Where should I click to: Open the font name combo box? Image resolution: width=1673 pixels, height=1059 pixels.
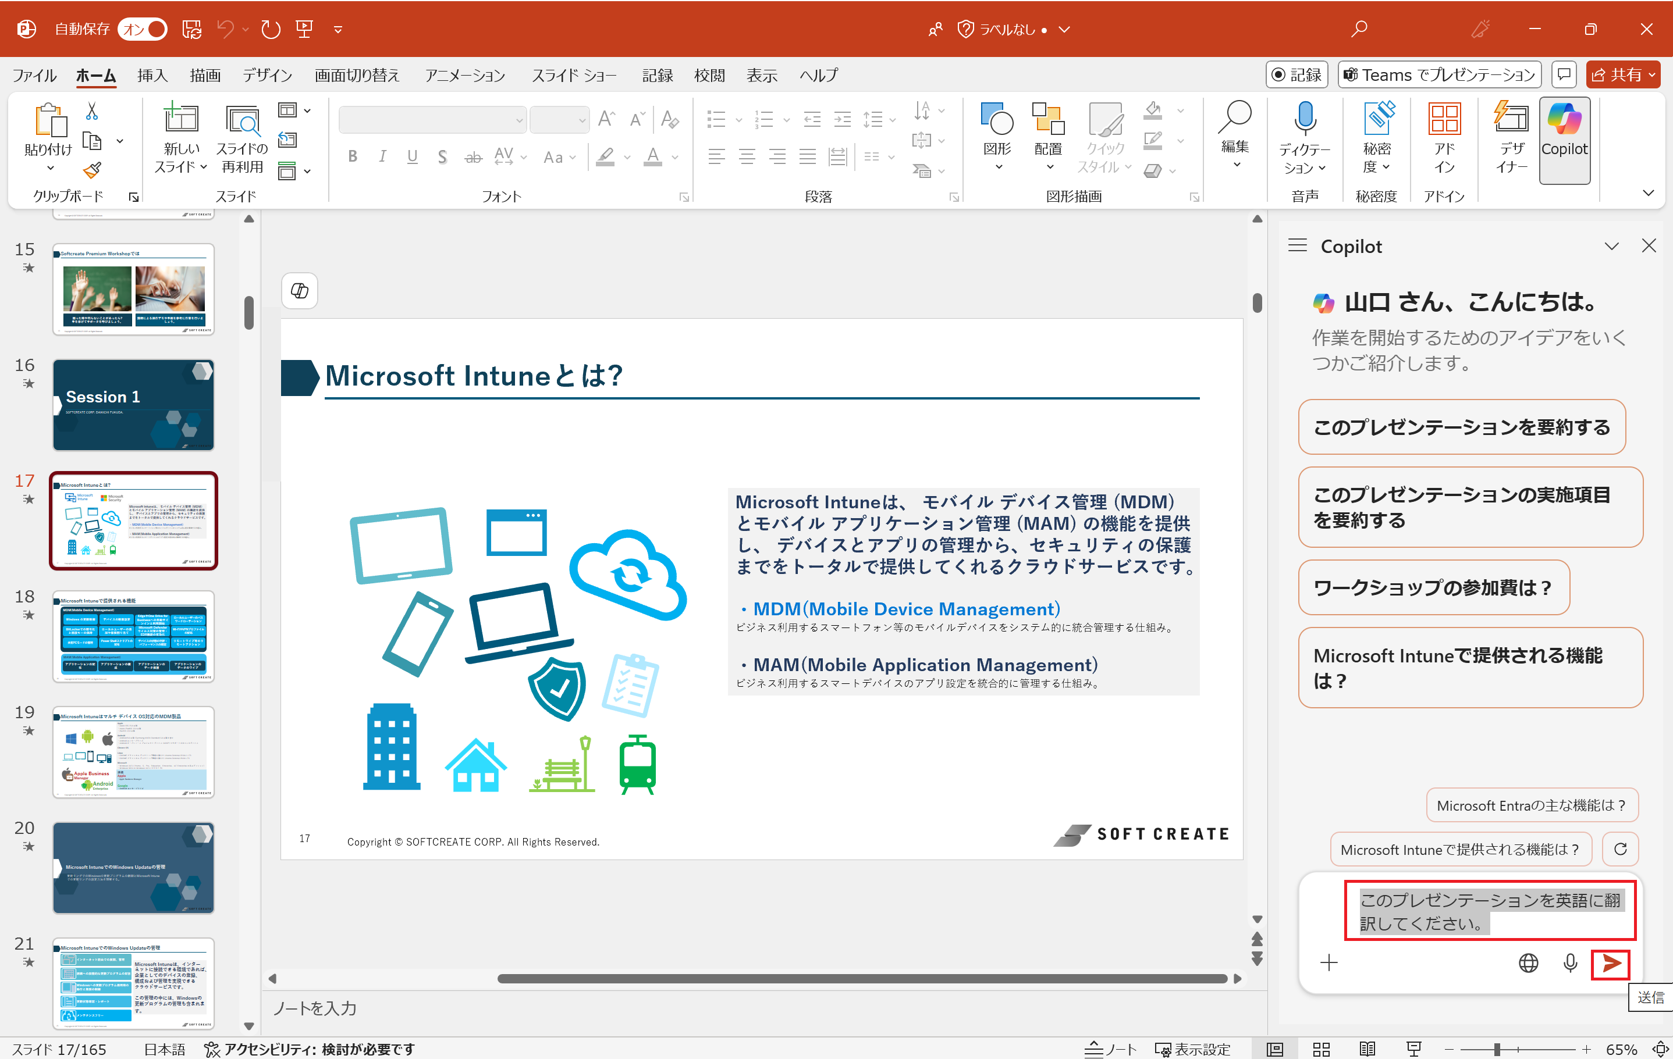coord(432,120)
